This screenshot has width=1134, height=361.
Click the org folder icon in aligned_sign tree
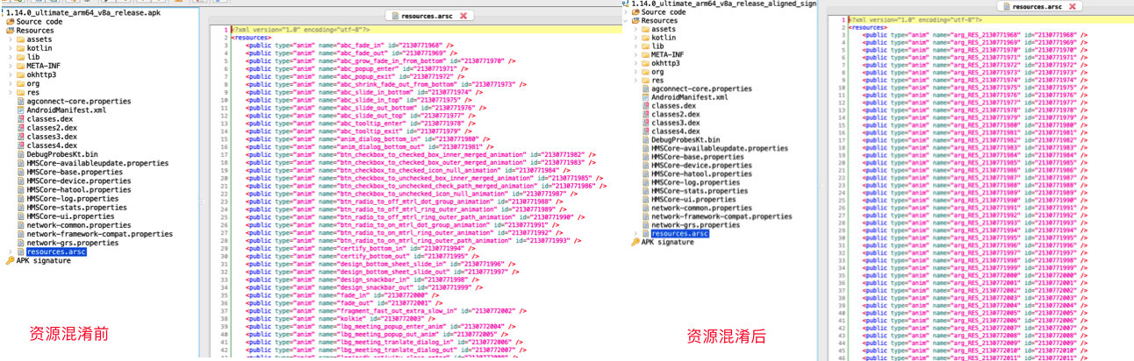(x=645, y=72)
